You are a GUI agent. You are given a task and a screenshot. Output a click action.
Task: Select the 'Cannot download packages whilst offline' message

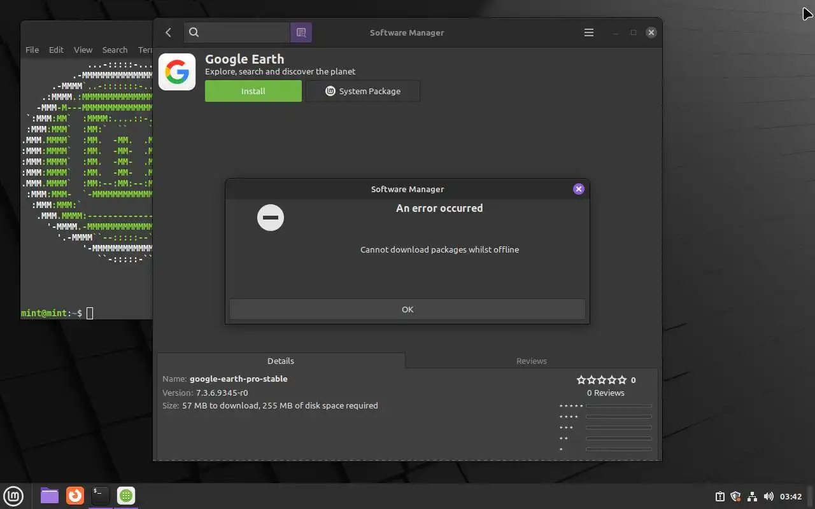coord(439,249)
